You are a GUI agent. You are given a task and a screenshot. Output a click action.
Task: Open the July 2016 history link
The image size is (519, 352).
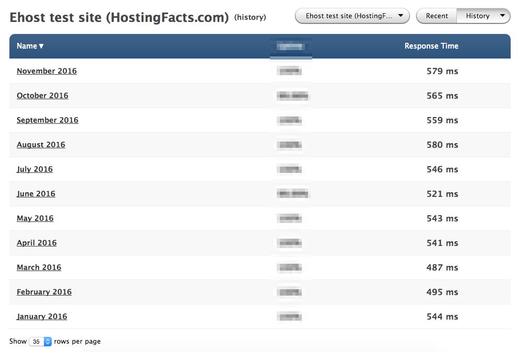34,169
